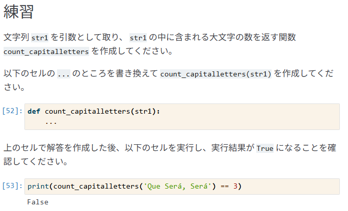Click the False output text
The image size is (348, 211).
click(x=38, y=202)
